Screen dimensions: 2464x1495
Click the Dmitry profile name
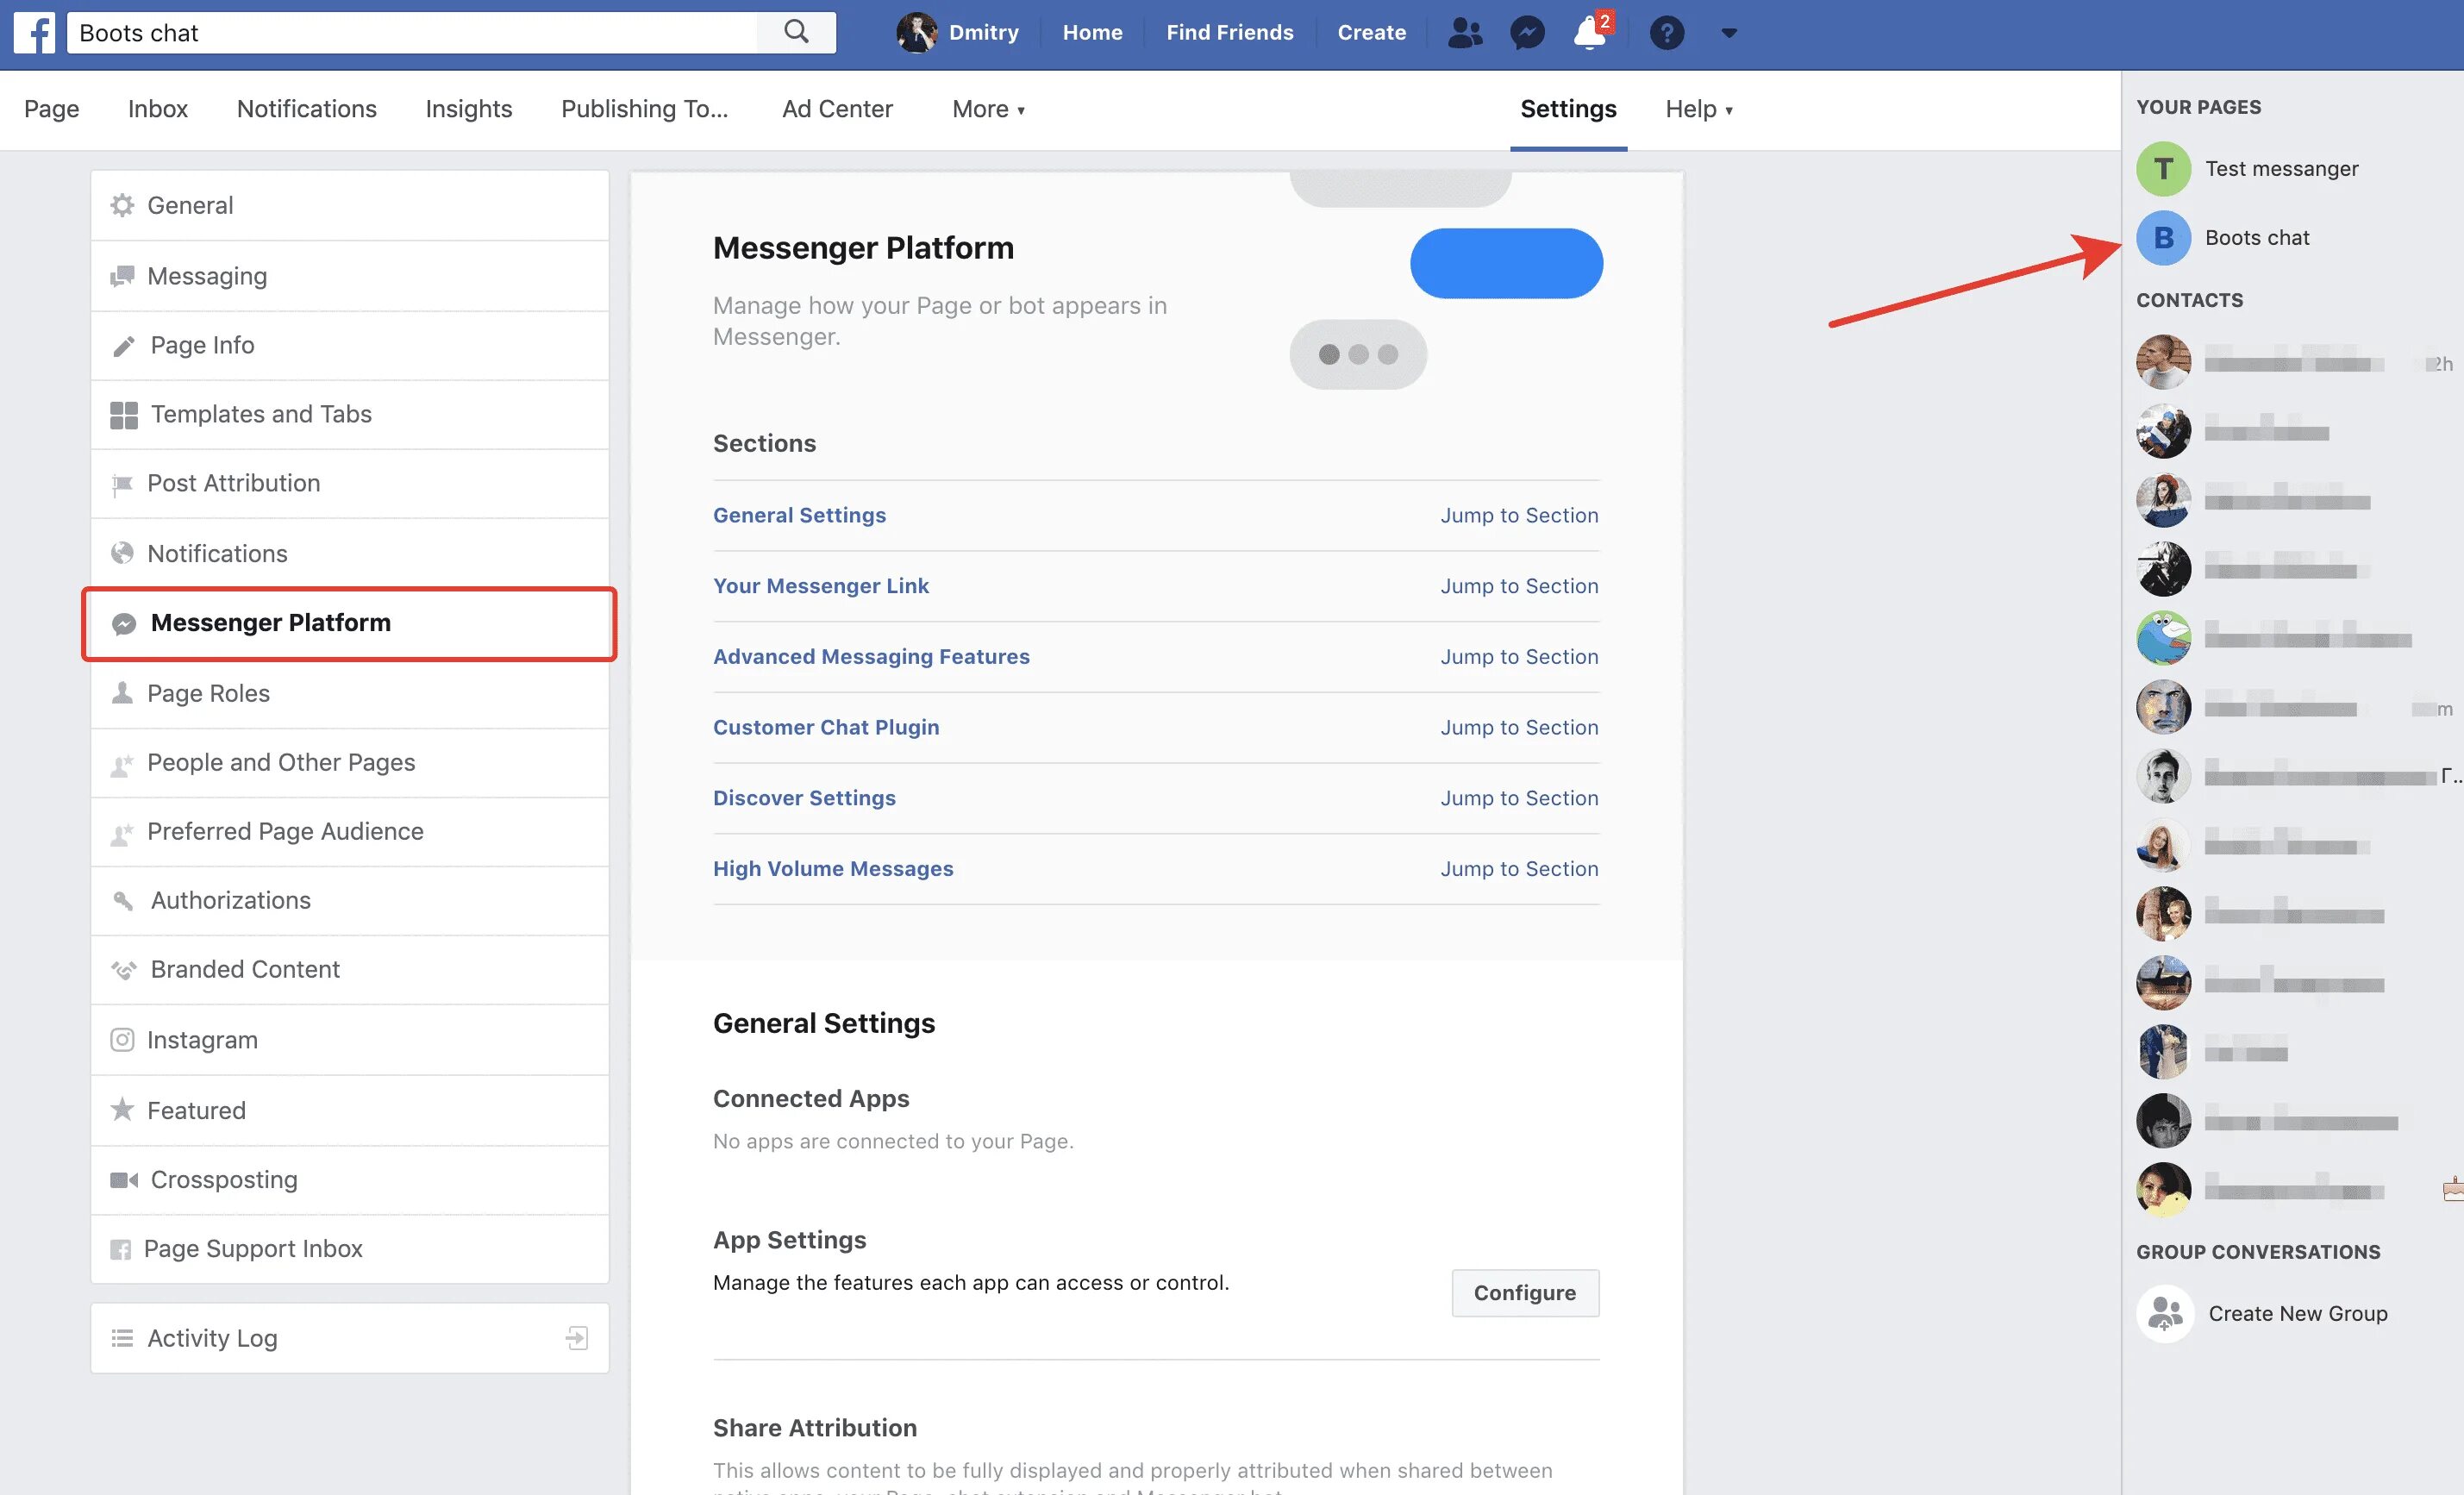click(x=983, y=33)
